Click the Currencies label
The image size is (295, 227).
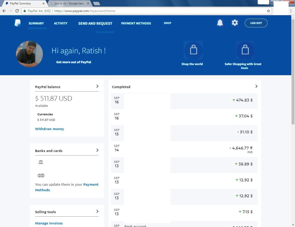click(45, 114)
